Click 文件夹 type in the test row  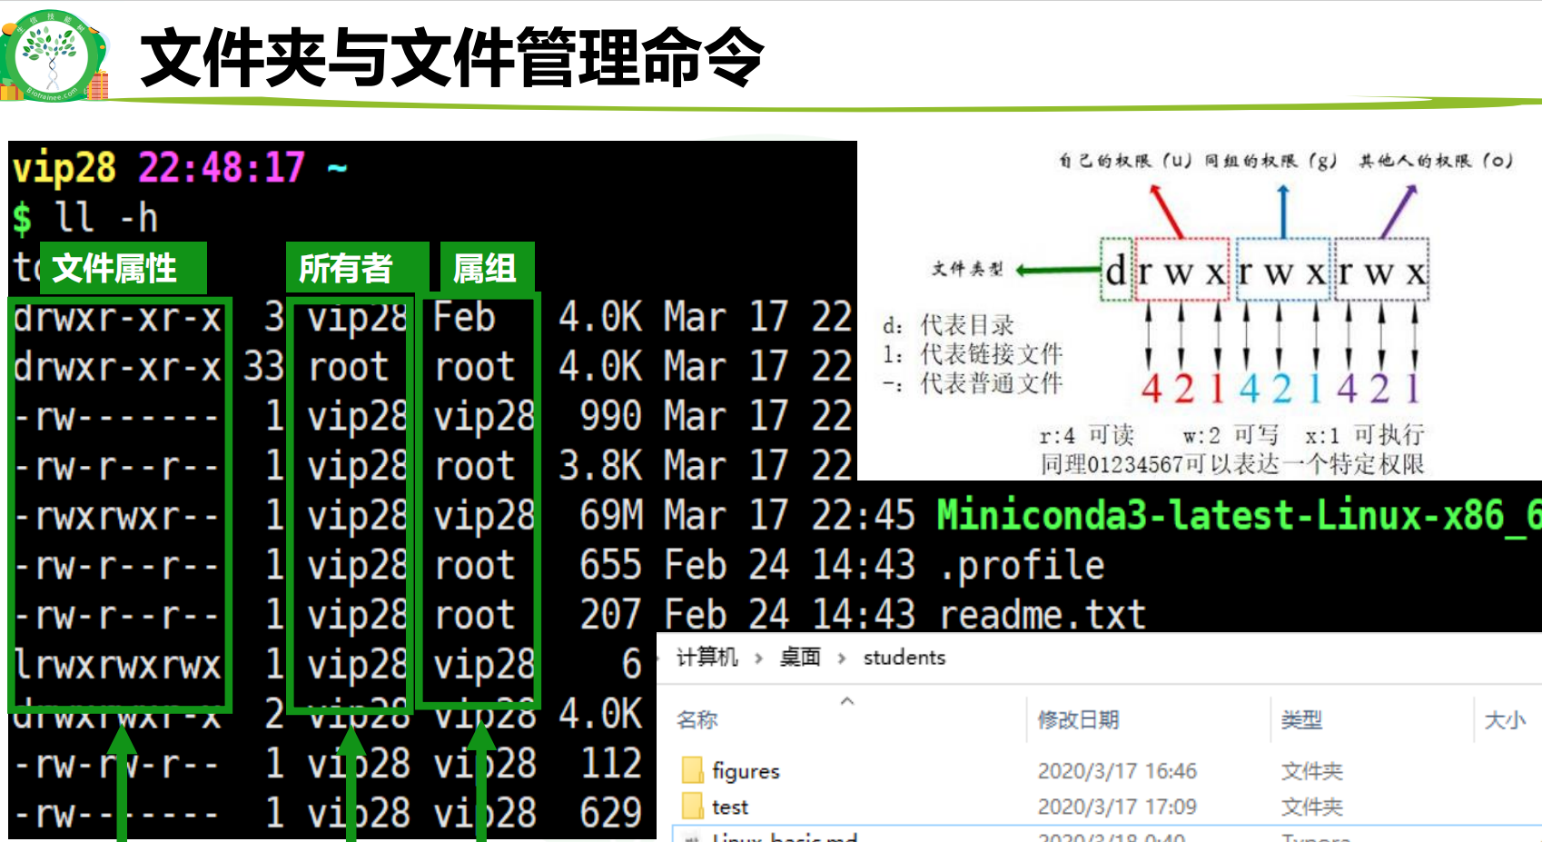click(x=1312, y=807)
